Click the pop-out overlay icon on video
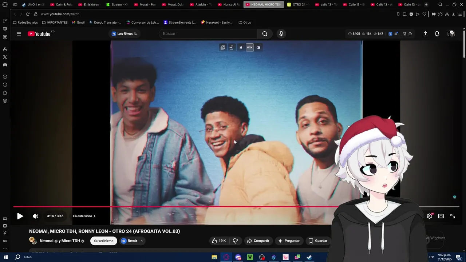Screen dimensions: 466x262 click(223, 47)
